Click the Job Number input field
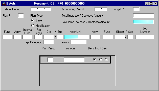Screen dimensions: 159x91 [x=145, y=37]
